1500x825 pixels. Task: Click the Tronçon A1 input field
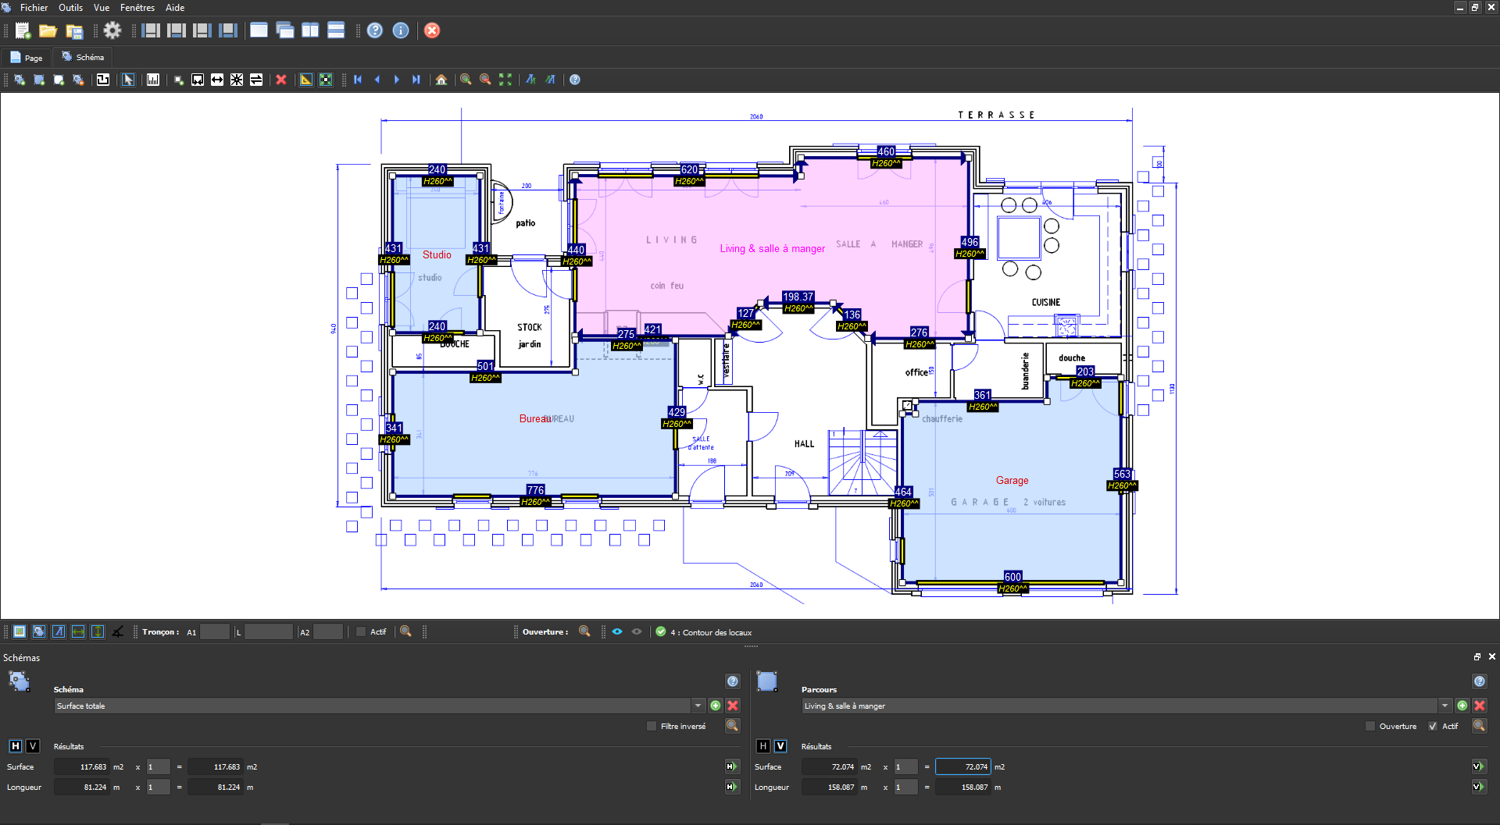point(215,631)
